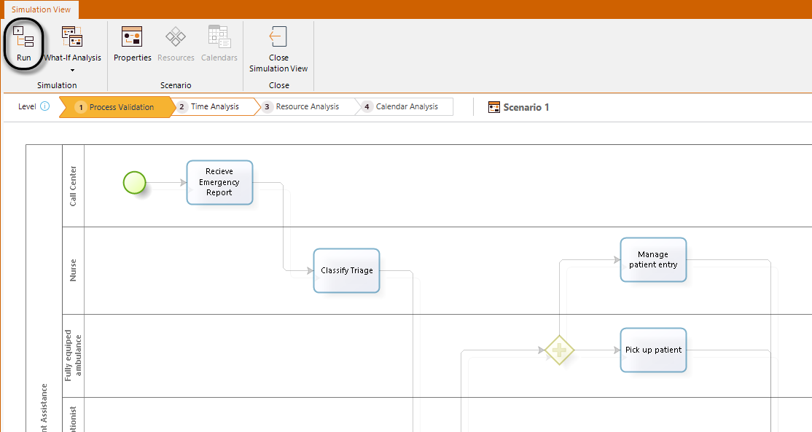812x432 pixels.
Task: Open scenario Properties
Action: tap(132, 44)
